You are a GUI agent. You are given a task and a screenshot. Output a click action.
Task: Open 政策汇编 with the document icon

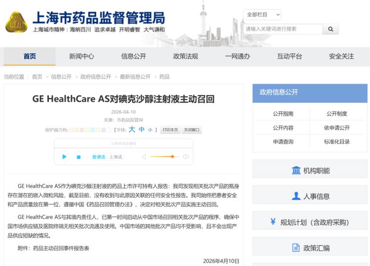[x=310, y=248]
